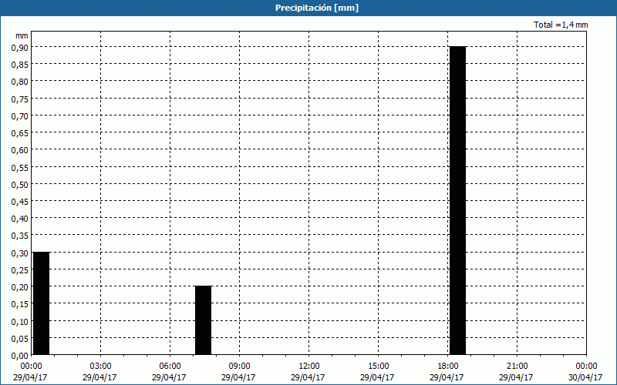Click the 00:00 time label above 29/04/17
The height and width of the screenshot is (385, 617).
point(31,367)
